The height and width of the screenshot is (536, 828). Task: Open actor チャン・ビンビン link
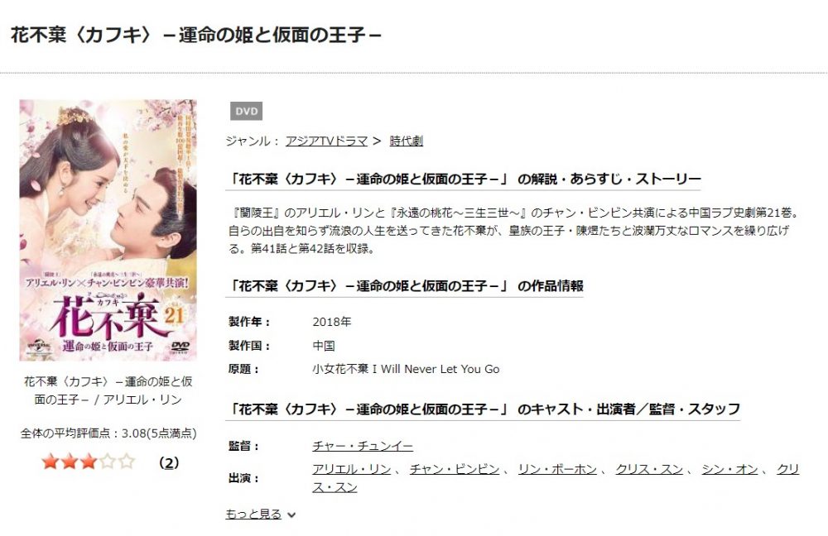click(455, 469)
